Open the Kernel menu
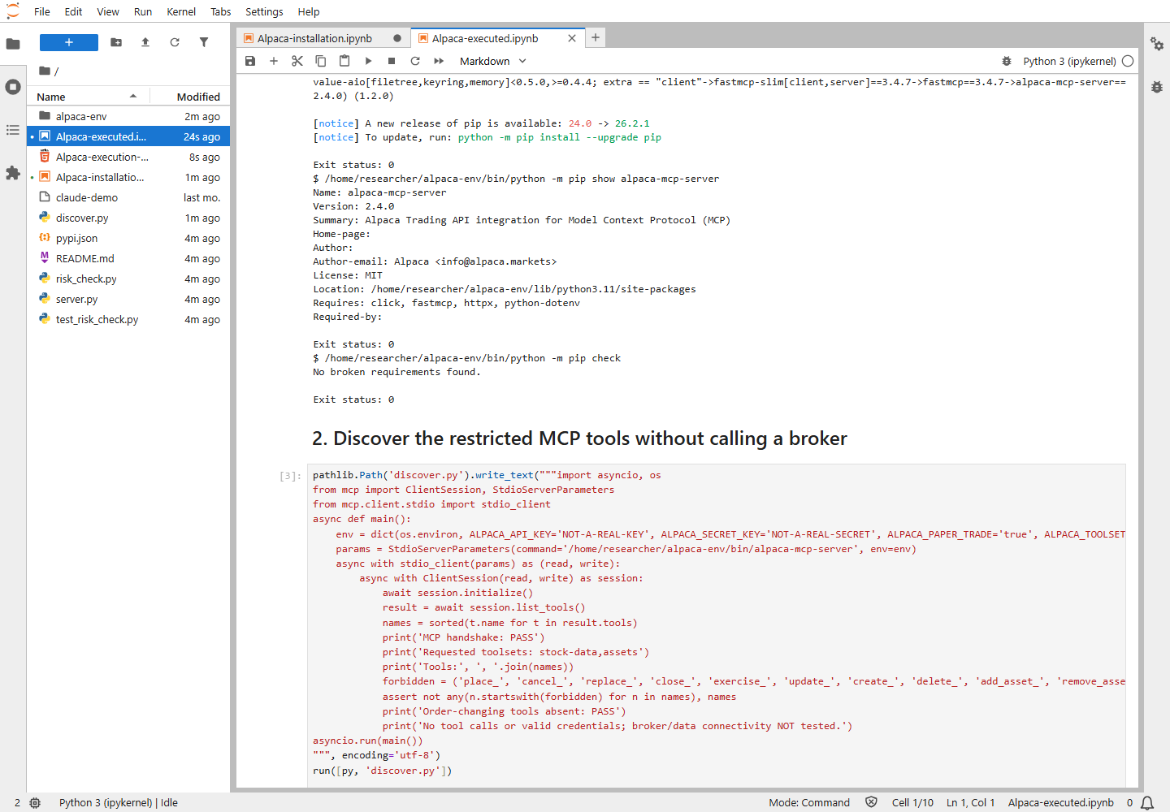This screenshot has width=1170, height=812. coord(181,11)
